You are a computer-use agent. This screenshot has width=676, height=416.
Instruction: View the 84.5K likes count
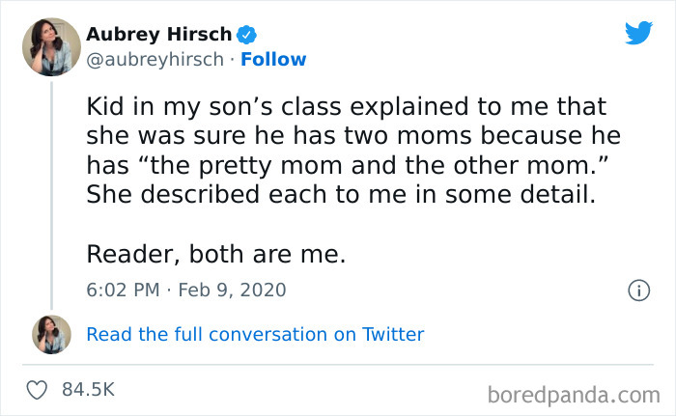[88, 390]
